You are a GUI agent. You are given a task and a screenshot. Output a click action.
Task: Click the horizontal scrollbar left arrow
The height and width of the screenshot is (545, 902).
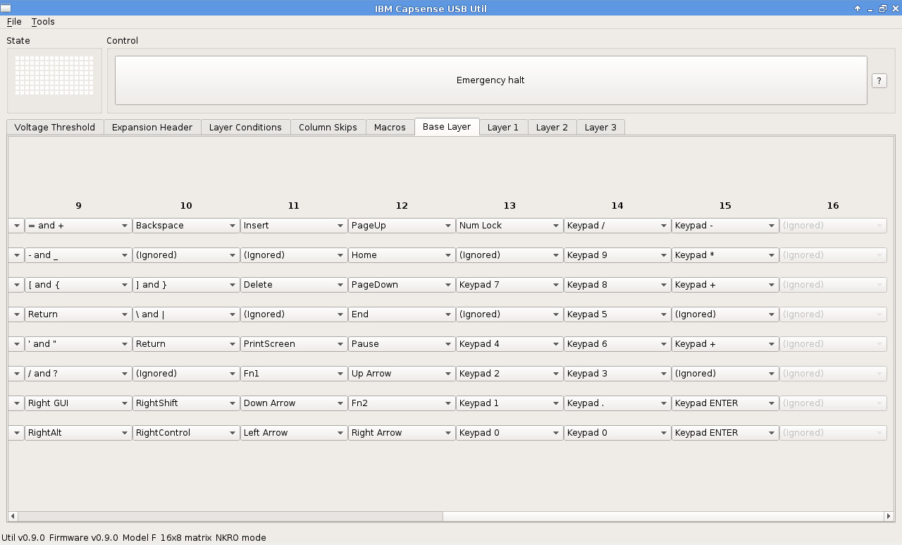point(13,516)
